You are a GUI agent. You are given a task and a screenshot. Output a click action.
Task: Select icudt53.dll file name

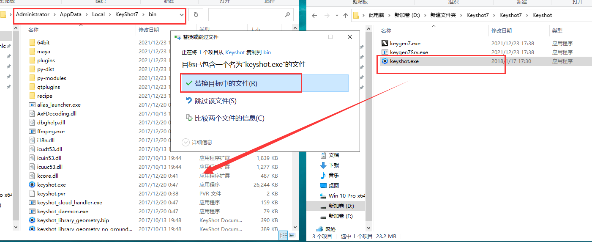[49, 149]
